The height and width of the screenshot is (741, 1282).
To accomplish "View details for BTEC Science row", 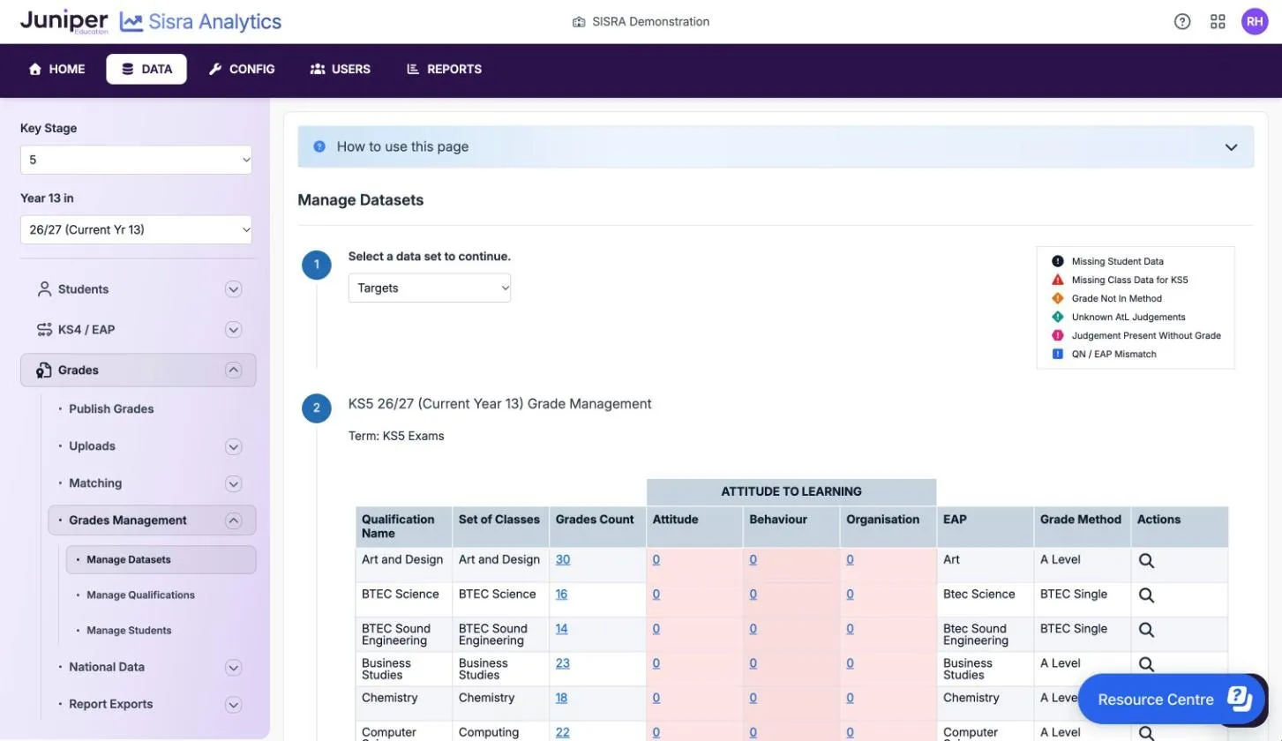I will coord(1146,595).
